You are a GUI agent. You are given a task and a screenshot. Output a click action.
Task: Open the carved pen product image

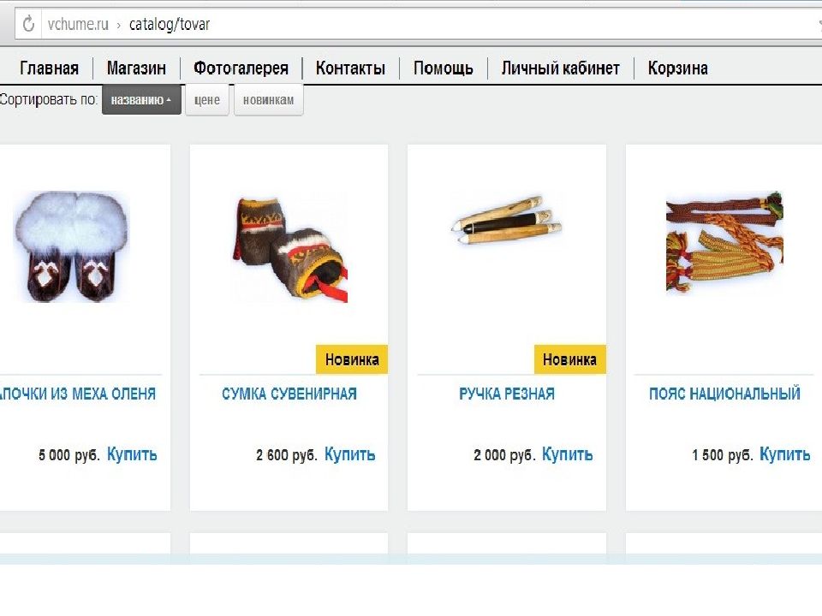tap(507, 221)
